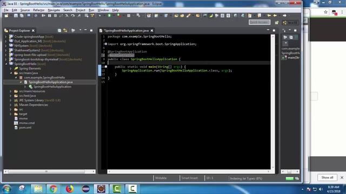The image size is (346, 194).
Task: Open Chrome from the Windows taskbar
Action: tap(53, 189)
